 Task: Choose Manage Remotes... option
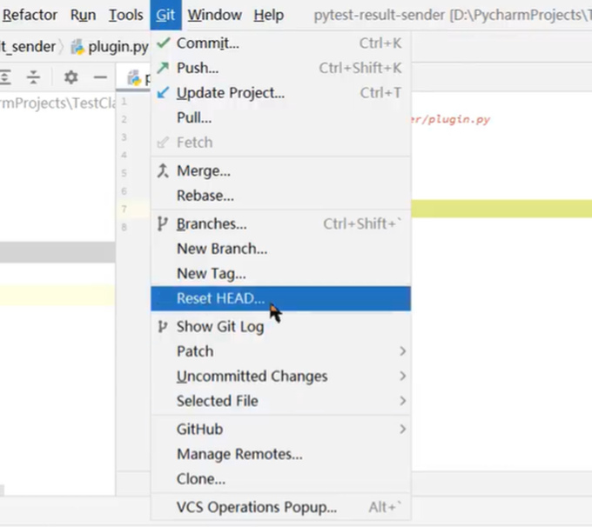click(x=239, y=454)
